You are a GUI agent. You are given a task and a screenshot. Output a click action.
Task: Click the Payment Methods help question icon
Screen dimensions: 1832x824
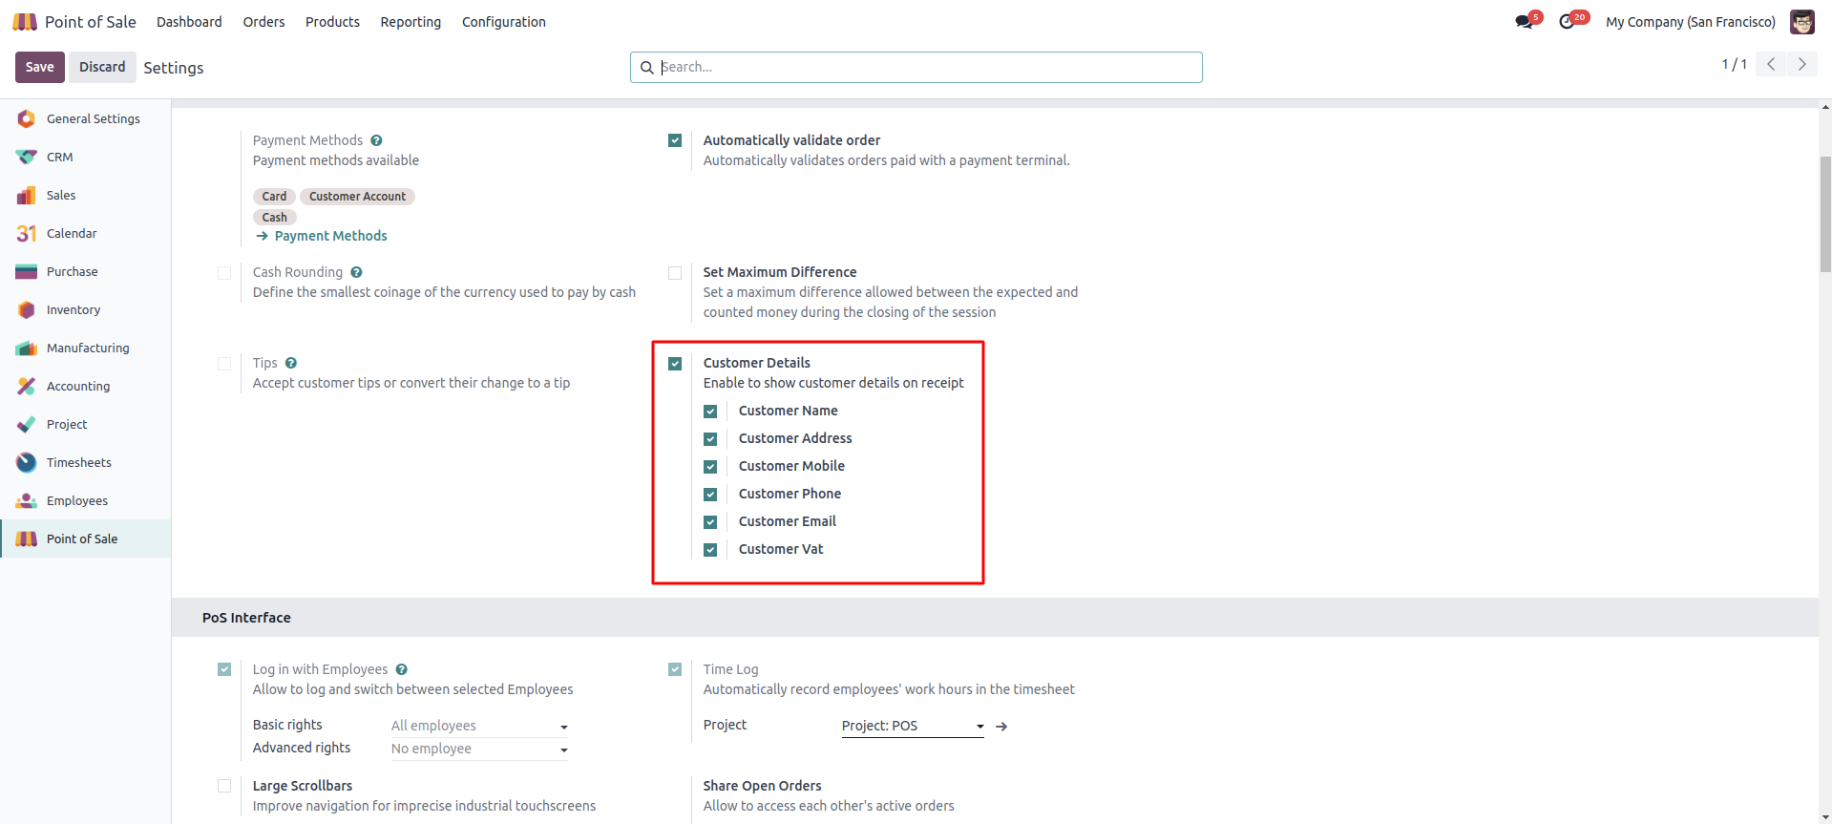[377, 140]
